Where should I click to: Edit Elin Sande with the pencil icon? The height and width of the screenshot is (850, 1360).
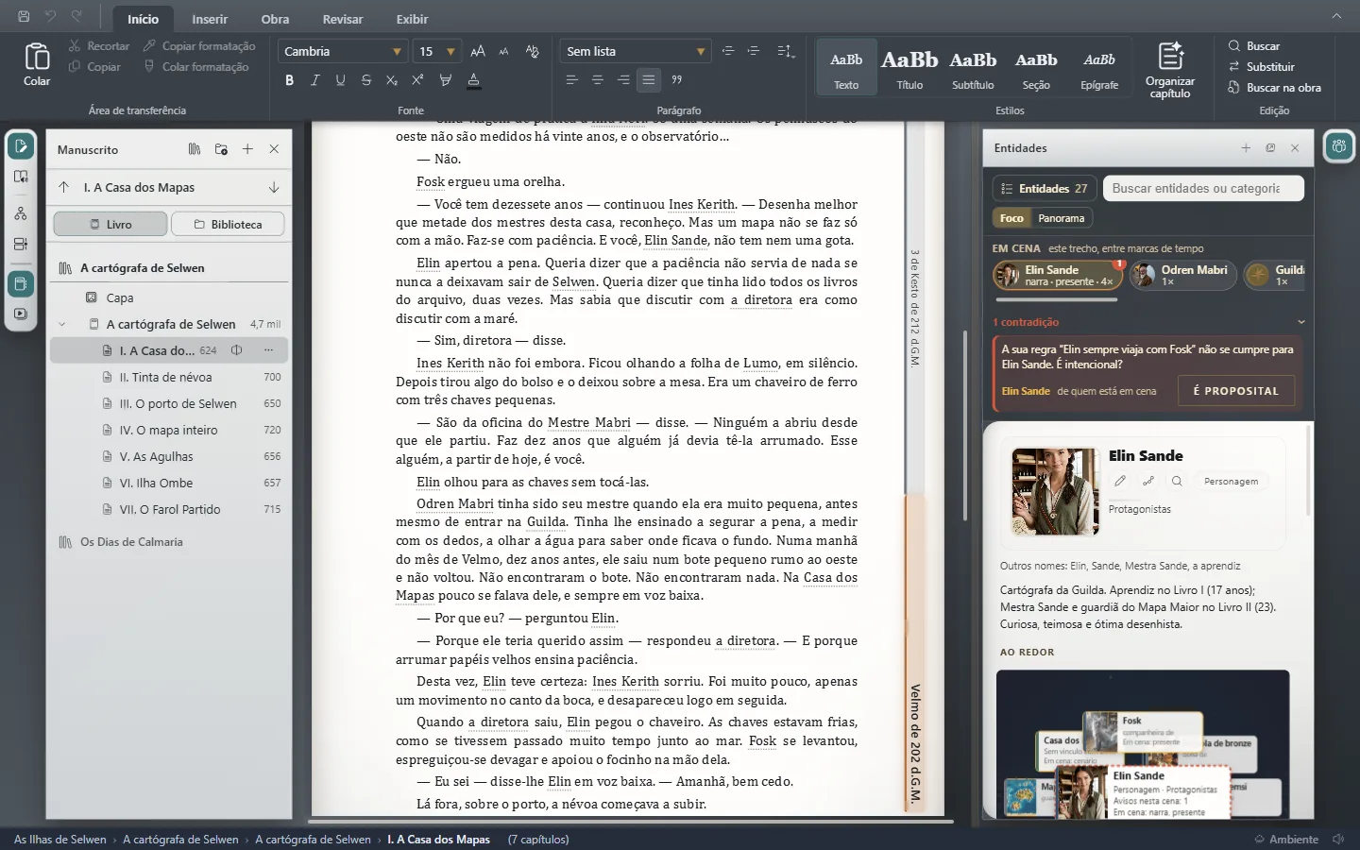point(1120,481)
